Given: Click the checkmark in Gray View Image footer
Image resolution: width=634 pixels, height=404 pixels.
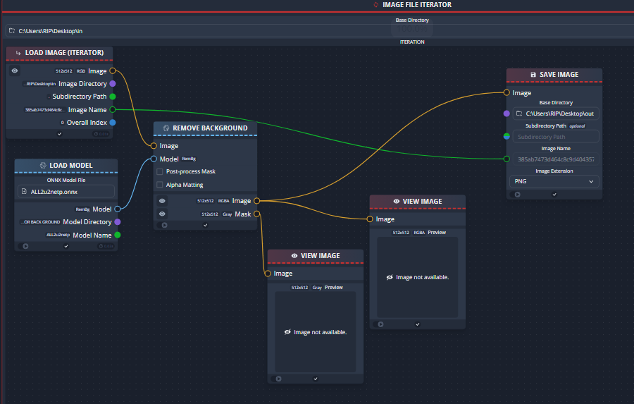Looking at the screenshot, I should (x=316, y=379).
